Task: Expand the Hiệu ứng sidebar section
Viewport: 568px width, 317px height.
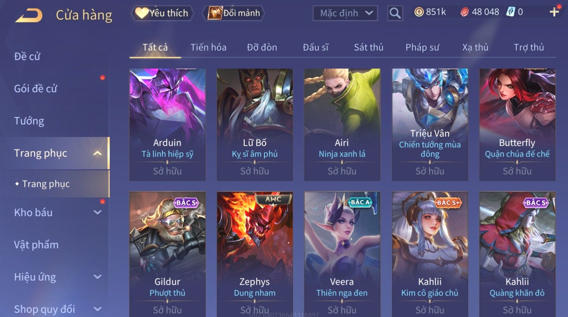Action: tap(98, 277)
